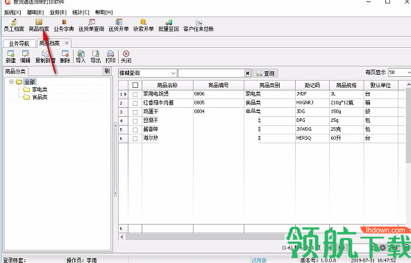Sort by 商品编号 column header

(218, 85)
